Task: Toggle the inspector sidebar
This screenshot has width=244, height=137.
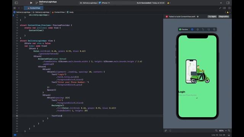Action: click(228, 3)
